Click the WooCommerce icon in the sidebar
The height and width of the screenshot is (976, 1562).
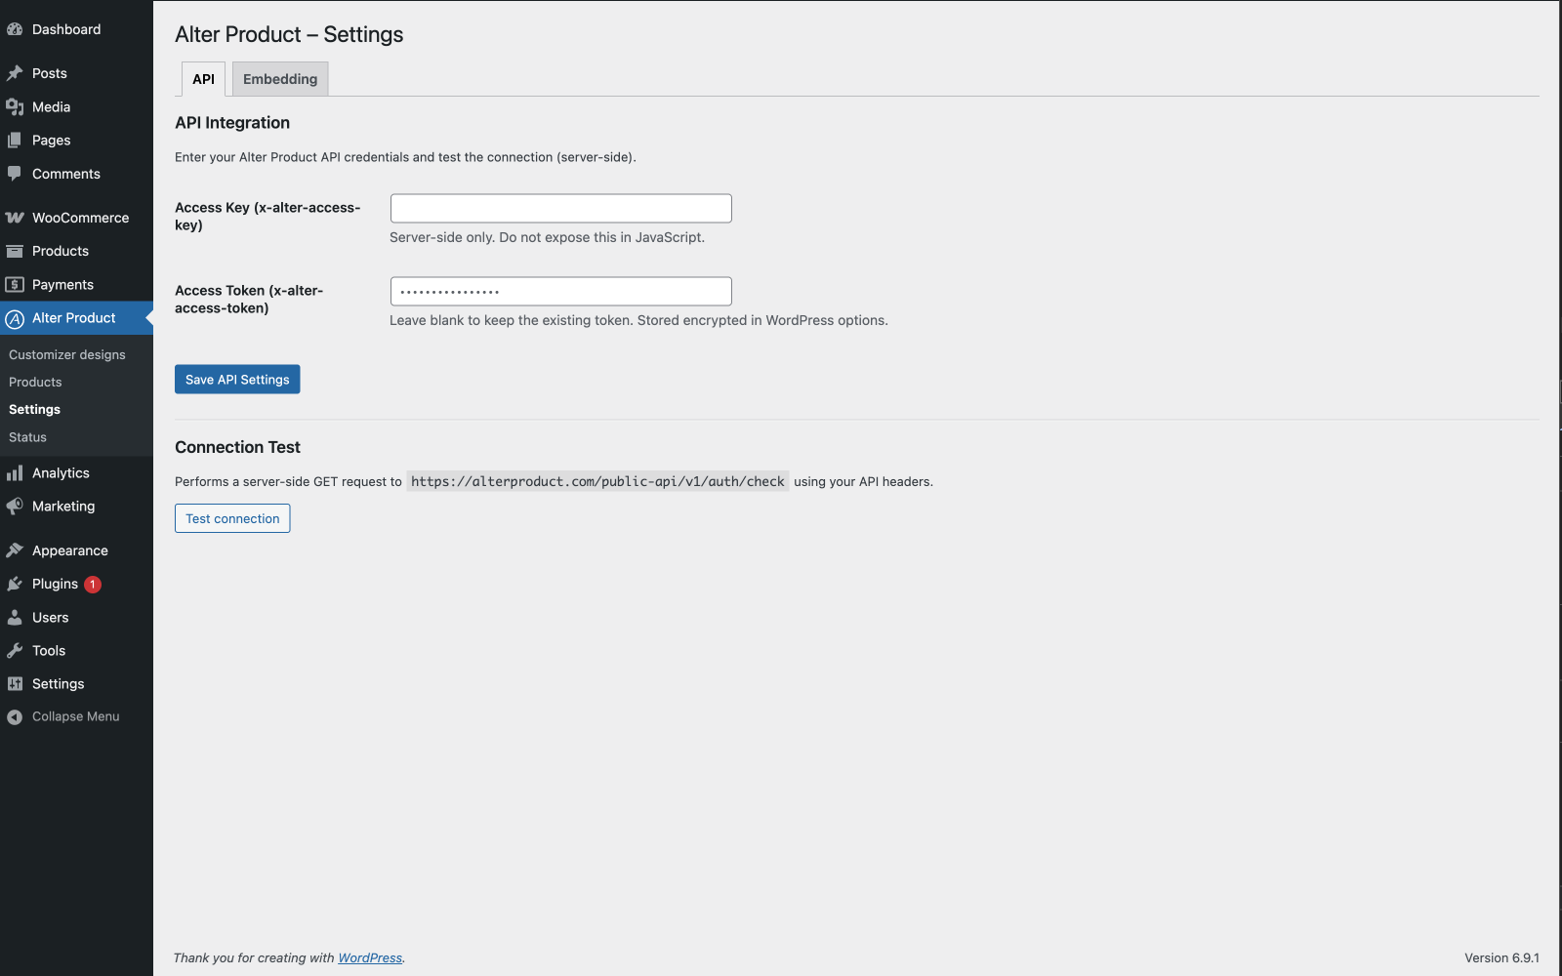tap(15, 217)
